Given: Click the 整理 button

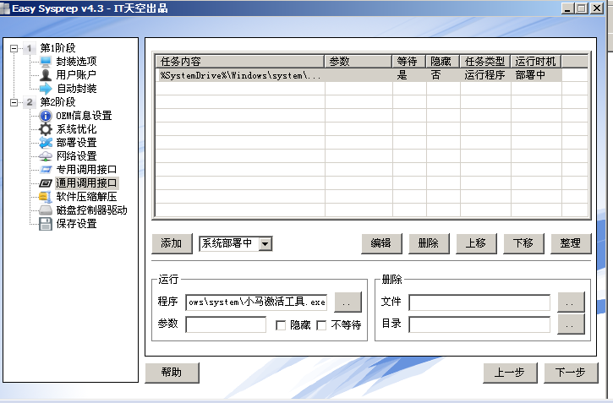Looking at the screenshot, I should 571,243.
